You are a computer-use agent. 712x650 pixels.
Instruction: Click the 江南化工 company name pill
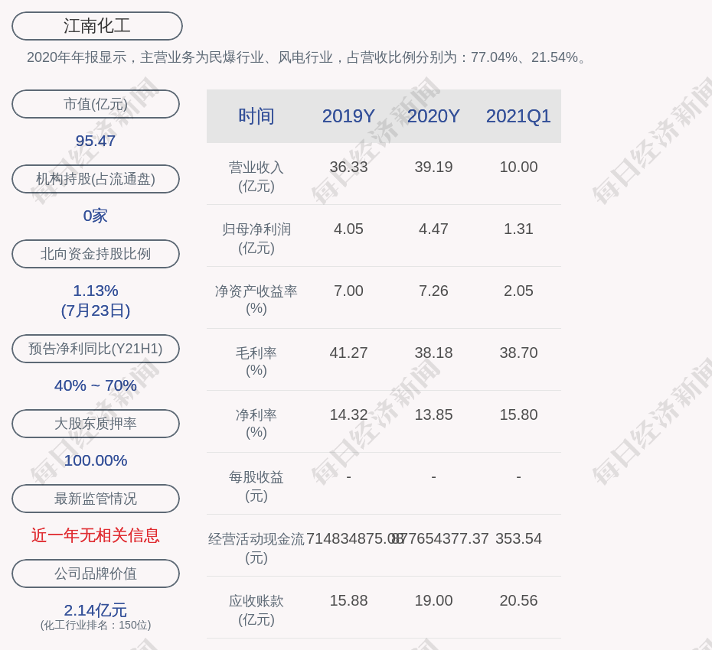(x=96, y=26)
